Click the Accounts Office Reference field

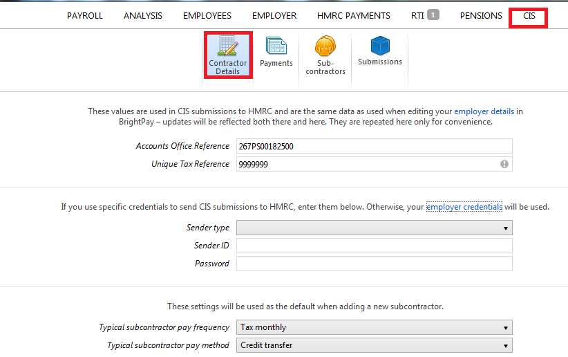[375, 146]
